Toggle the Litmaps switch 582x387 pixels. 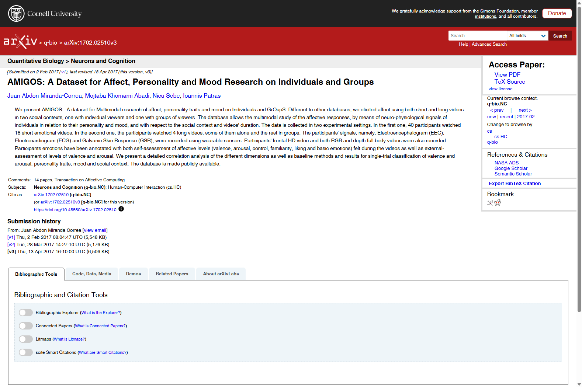click(26, 339)
